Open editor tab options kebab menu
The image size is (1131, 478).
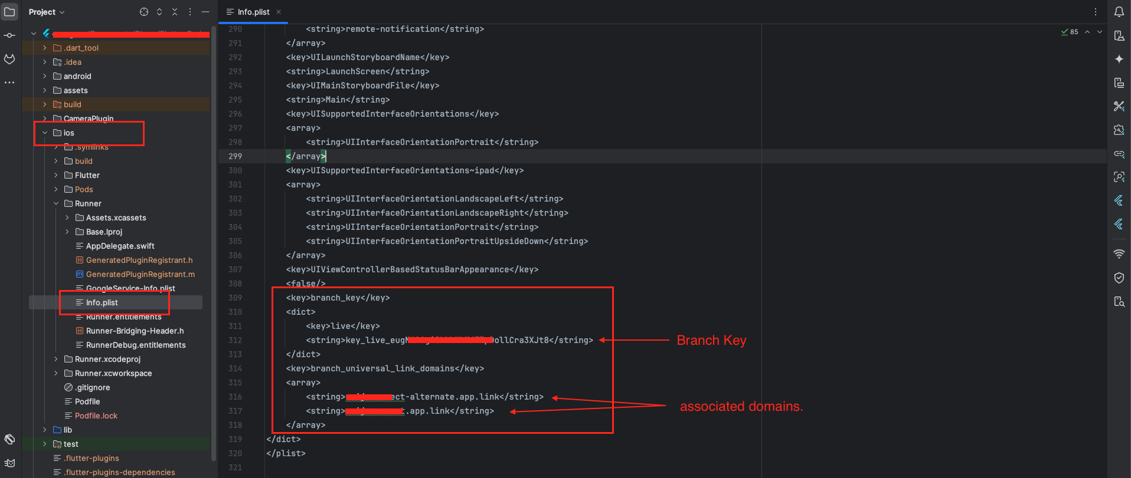1096,12
